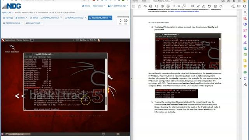This screenshot has height=140, width=249.
Task: Click the Acrobat Home tab
Action: [135, 1]
